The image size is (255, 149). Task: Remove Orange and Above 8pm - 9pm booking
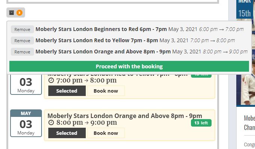[22, 52]
